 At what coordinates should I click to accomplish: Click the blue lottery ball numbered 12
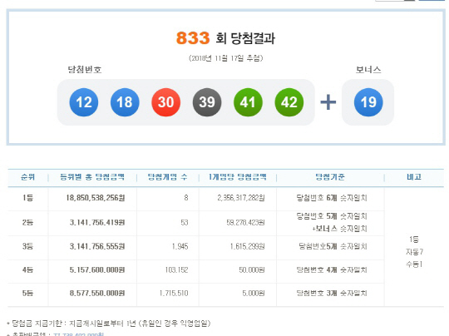pyautogui.click(x=84, y=102)
